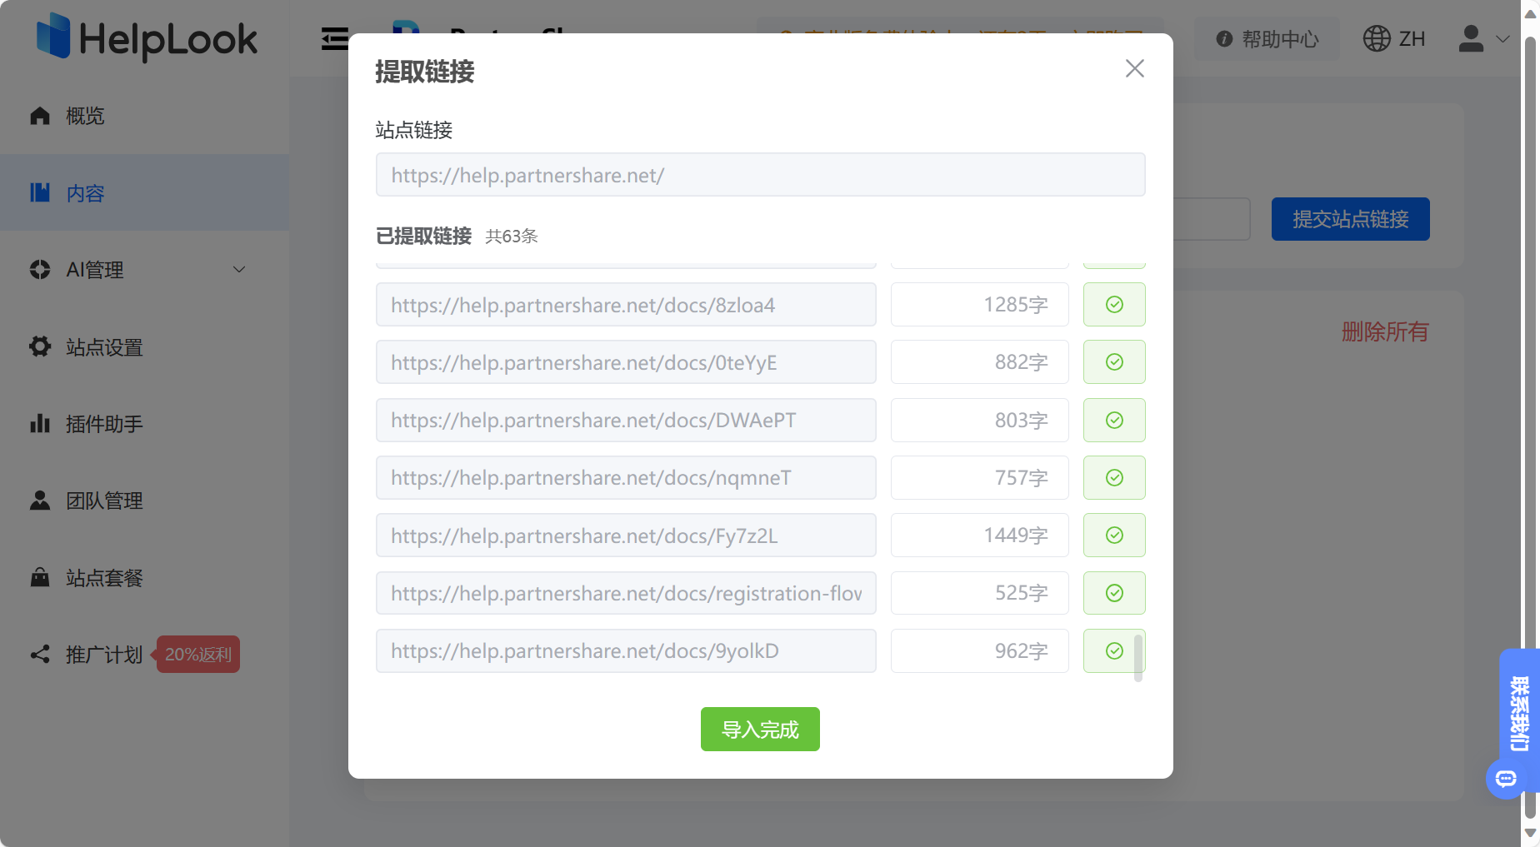Open the user account dropdown
1540x847 pixels.
[1482, 38]
